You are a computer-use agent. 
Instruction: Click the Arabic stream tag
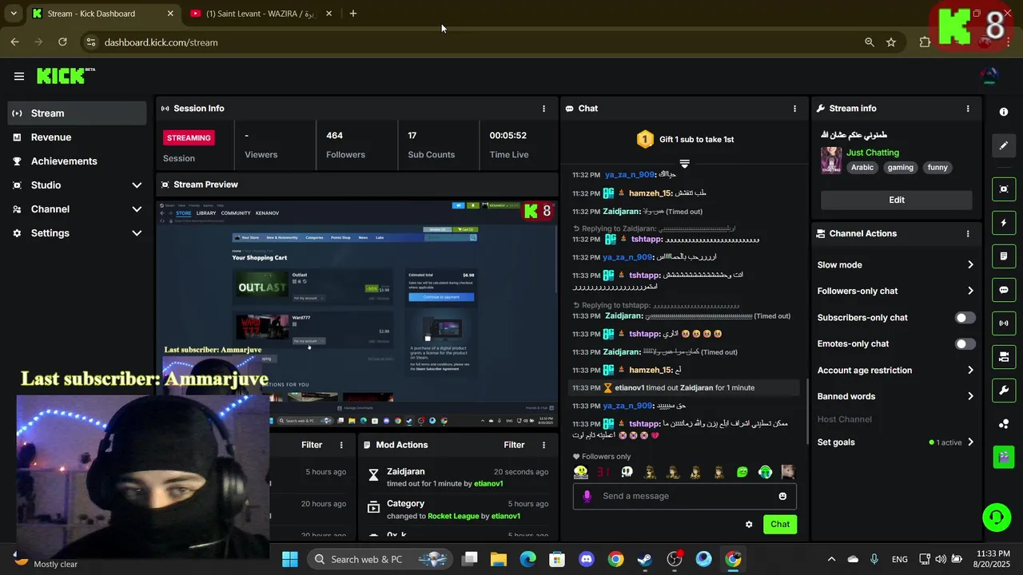(x=862, y=168)
